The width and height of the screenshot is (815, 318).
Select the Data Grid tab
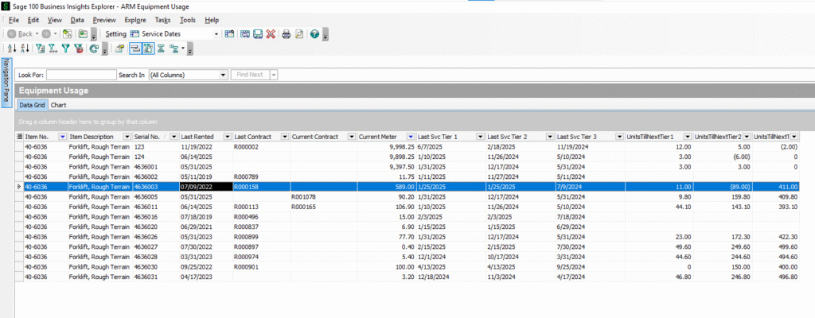(x=32, y=105)
